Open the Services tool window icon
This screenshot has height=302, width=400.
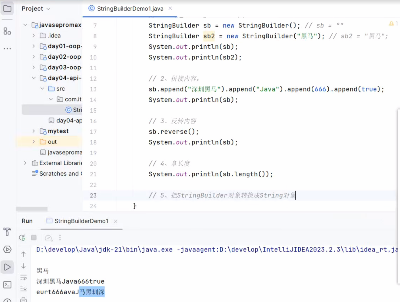(7, 250)
